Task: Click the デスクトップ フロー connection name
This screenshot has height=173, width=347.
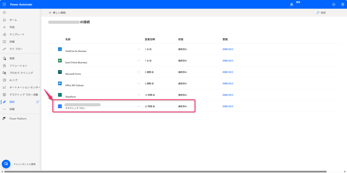Action: click(75, 108)
